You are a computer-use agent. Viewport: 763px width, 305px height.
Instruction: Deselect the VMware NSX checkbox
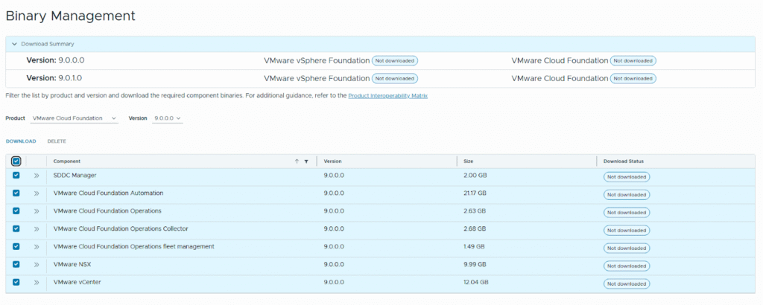[x=16, y=265]
